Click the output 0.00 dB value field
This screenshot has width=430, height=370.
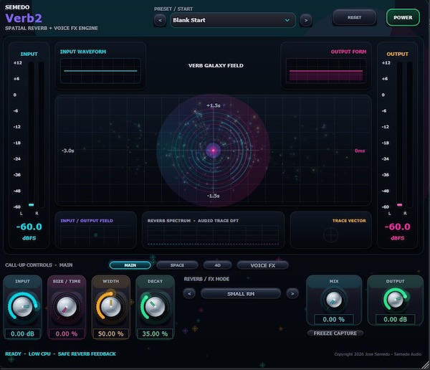click(x=395, y=320)
